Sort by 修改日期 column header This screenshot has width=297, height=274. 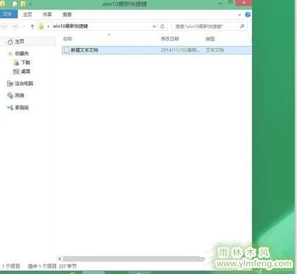pos(170,39)
